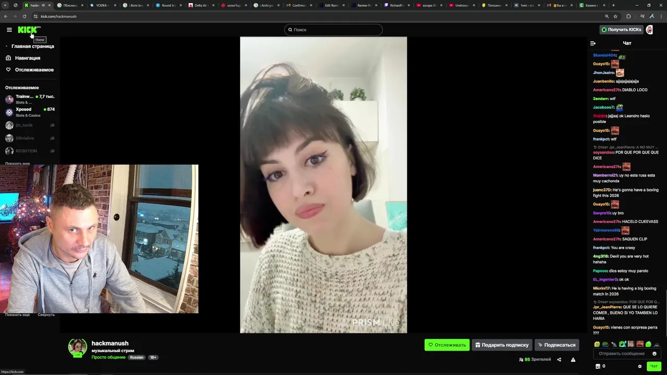
Task: Open Olivialive offline channel
Action: (x=30, y=138)
